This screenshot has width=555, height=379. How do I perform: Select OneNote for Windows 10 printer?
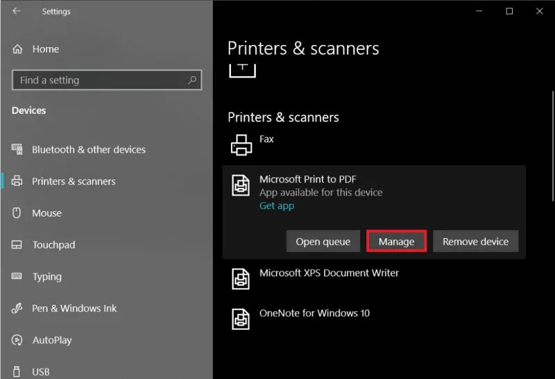pyautogui.click(x=315, y=314)
